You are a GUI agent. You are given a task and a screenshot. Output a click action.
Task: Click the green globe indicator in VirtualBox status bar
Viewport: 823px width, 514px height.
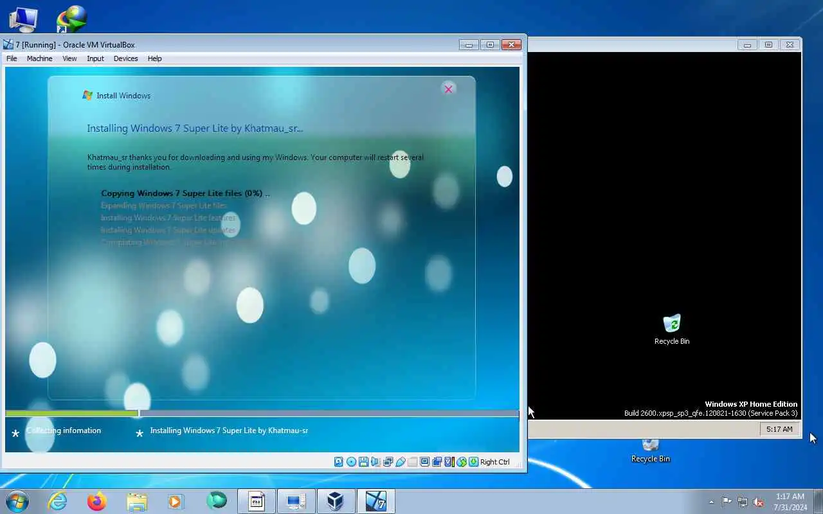click(461, 461)
